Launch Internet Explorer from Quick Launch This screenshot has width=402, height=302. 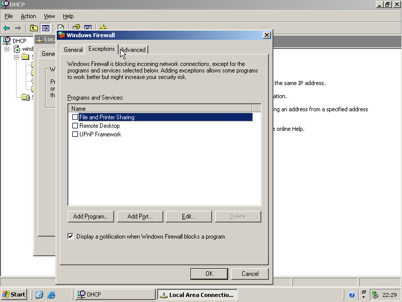pos(51,295)
